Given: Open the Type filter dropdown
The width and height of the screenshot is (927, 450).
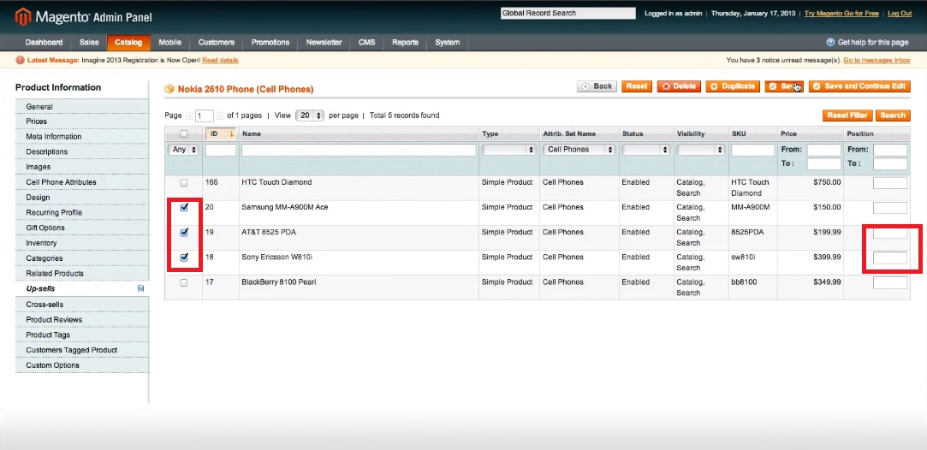Looking at the screenshot, I should pyautogui.click(x=508, y=150).
